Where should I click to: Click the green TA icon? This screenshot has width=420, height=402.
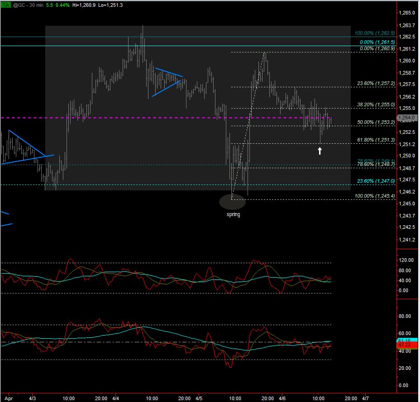coord(5,5)
